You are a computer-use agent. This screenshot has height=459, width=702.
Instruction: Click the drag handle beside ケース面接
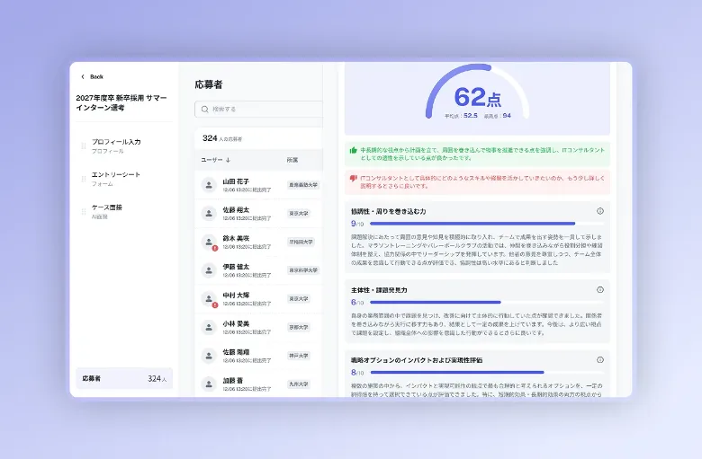[84, 212]
